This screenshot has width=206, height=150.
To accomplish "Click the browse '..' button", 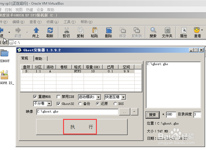I will [x=124, y=112].
